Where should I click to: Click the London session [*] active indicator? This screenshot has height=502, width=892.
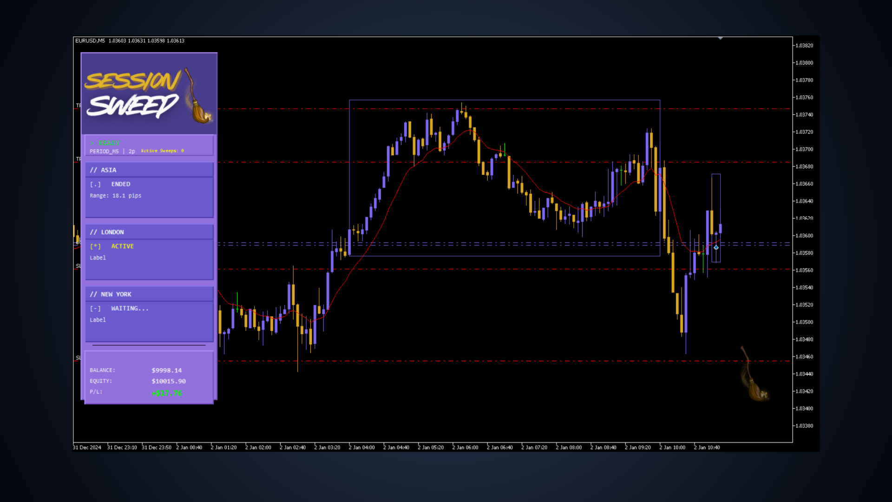click(x=95, y=246)
